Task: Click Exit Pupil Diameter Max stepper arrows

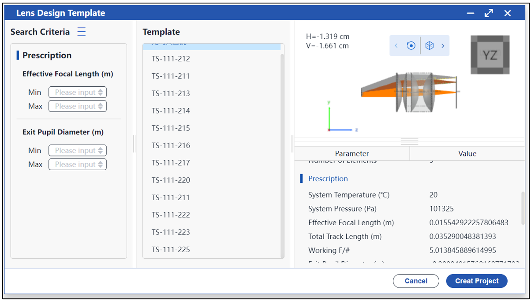Action: pyautogui.click(x=101, y=164)
